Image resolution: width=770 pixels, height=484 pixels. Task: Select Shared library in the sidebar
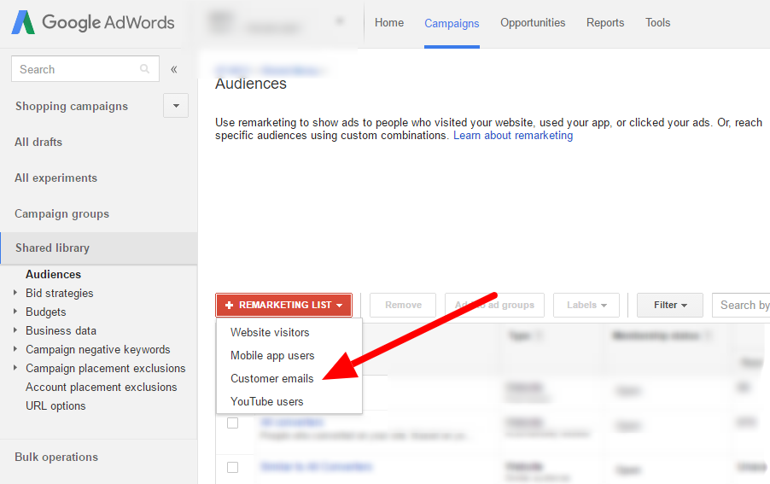click(99, 248)
